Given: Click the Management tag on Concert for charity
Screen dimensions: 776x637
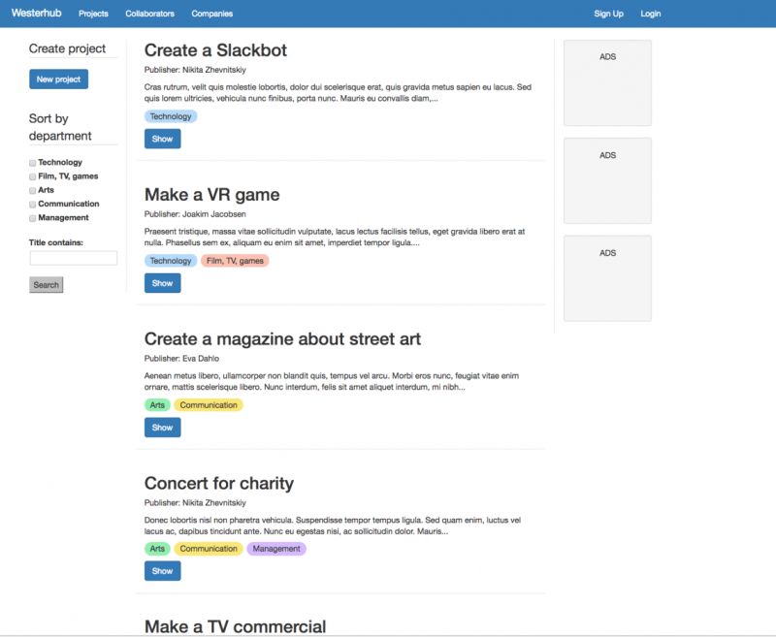Looking at the screenshot, I should [277, 548].
